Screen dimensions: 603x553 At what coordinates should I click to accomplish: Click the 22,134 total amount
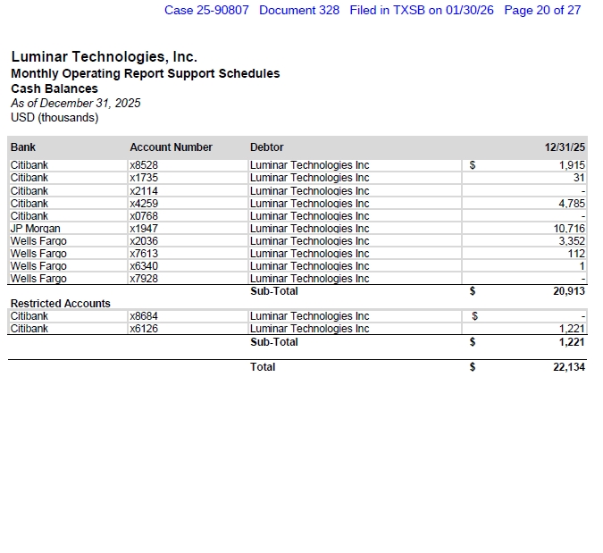coord(569,367)
